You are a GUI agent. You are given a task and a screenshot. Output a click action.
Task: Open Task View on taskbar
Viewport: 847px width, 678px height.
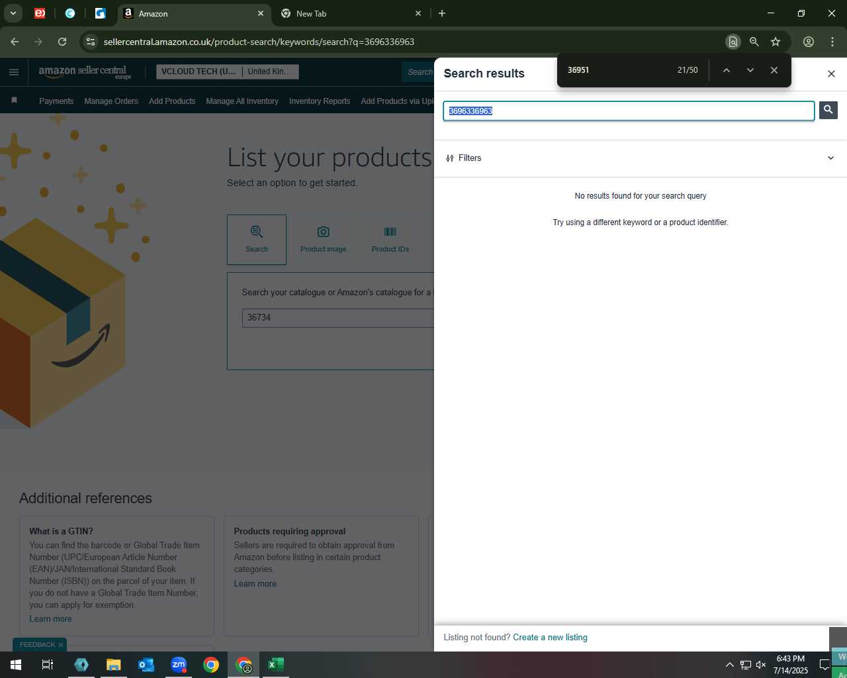(x=48, y=665)
